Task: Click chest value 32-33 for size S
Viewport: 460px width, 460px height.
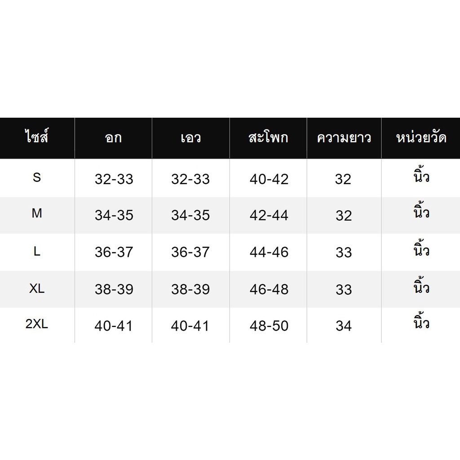Action: (114, 179)
